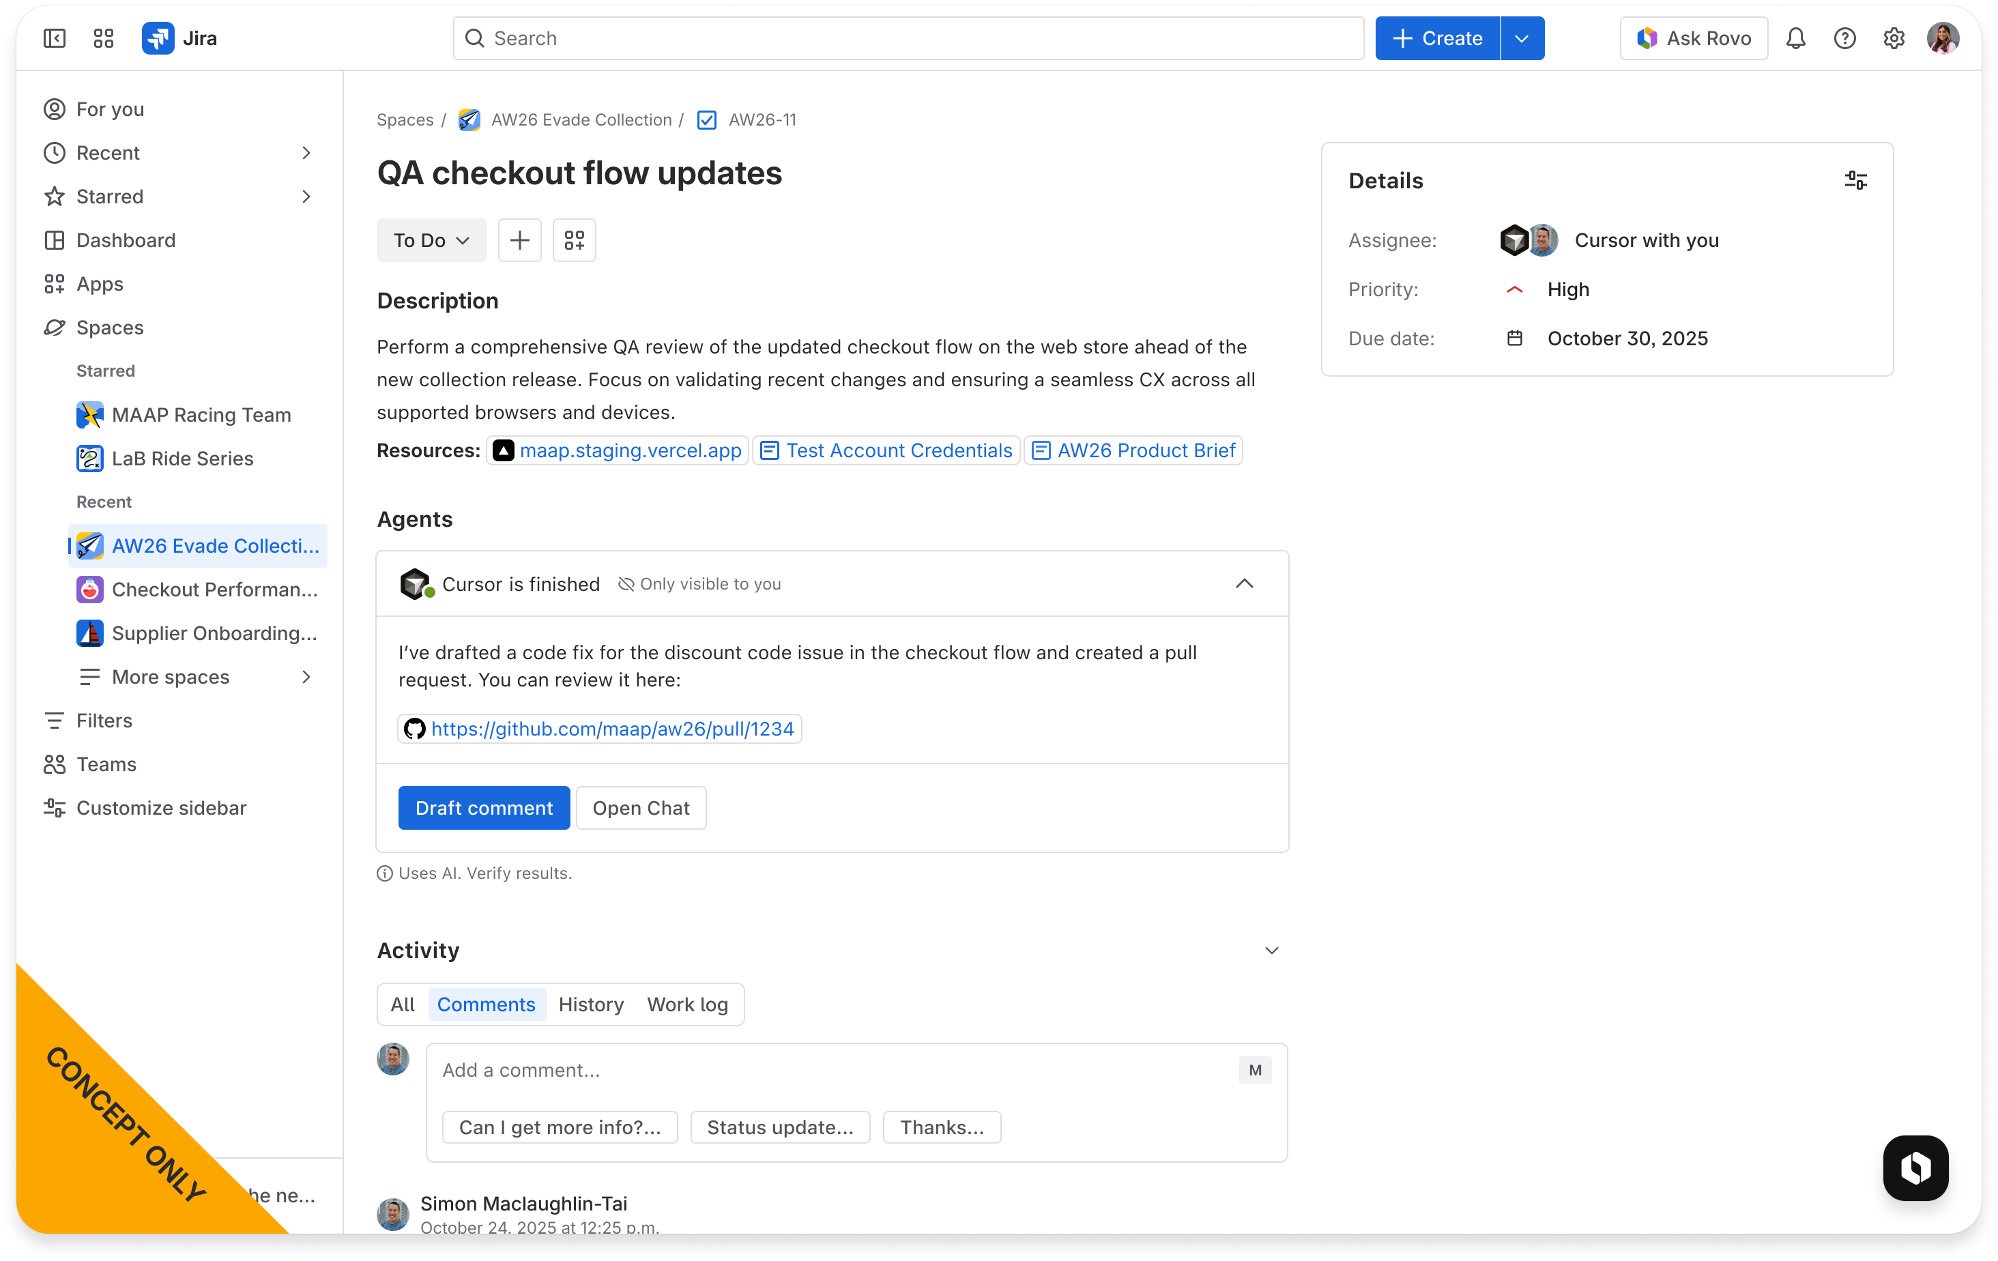
Task: Open the Test Account Credentials link
Action: [x=886, y=450]
